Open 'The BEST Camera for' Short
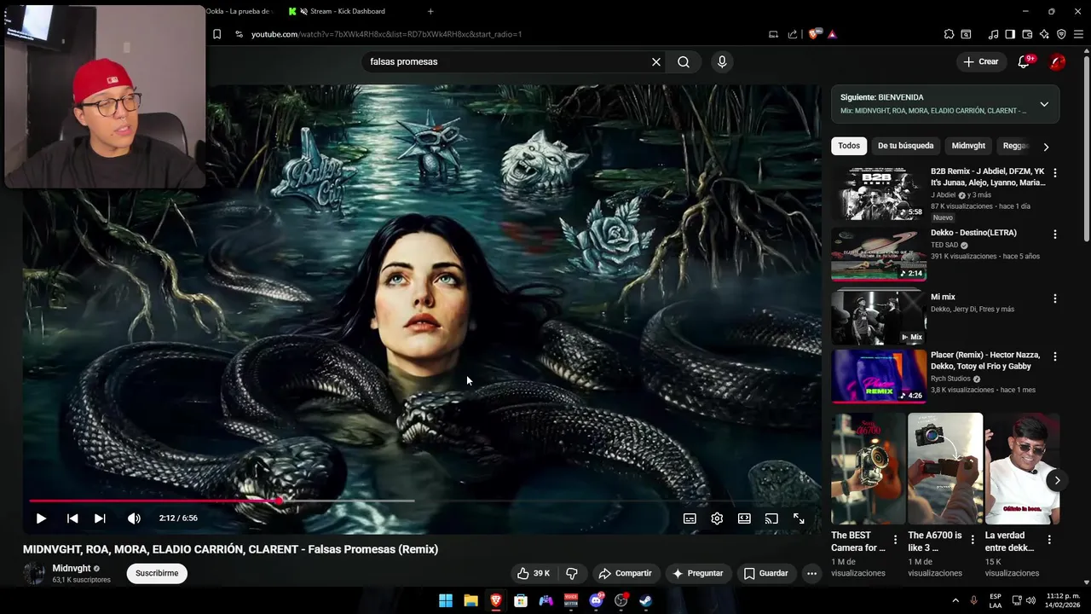This screenshot has height=614, width=1091. [x=869, y=468]
